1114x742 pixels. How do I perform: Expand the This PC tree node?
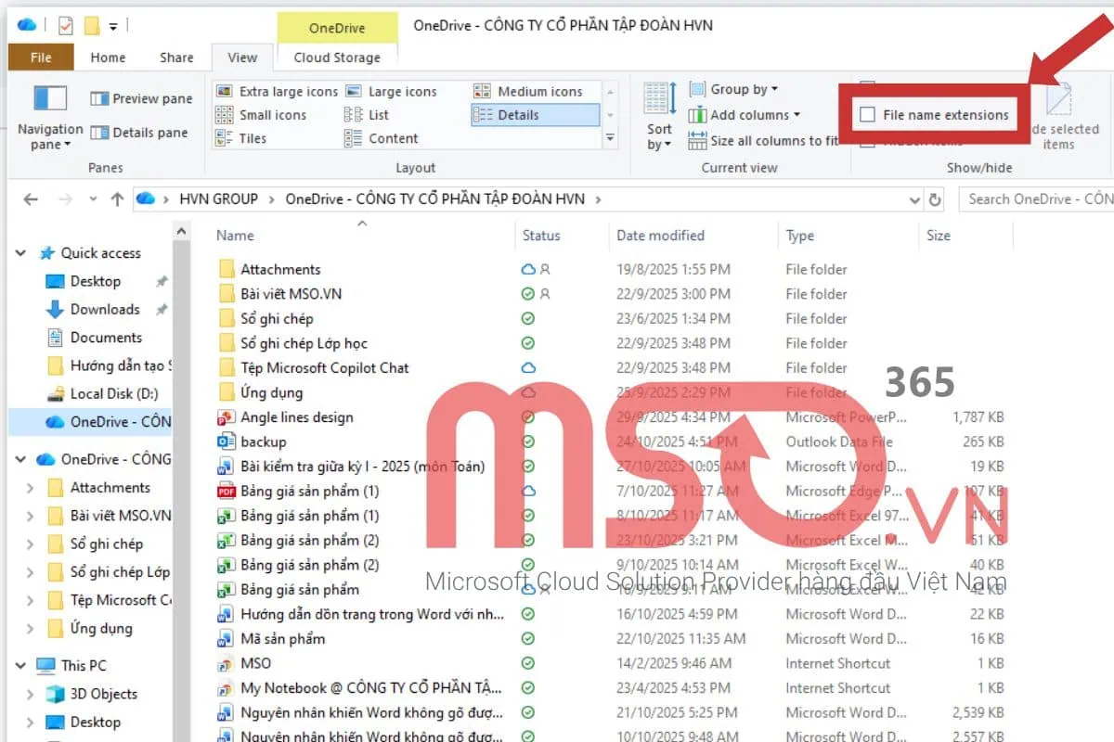pos(20,666)
